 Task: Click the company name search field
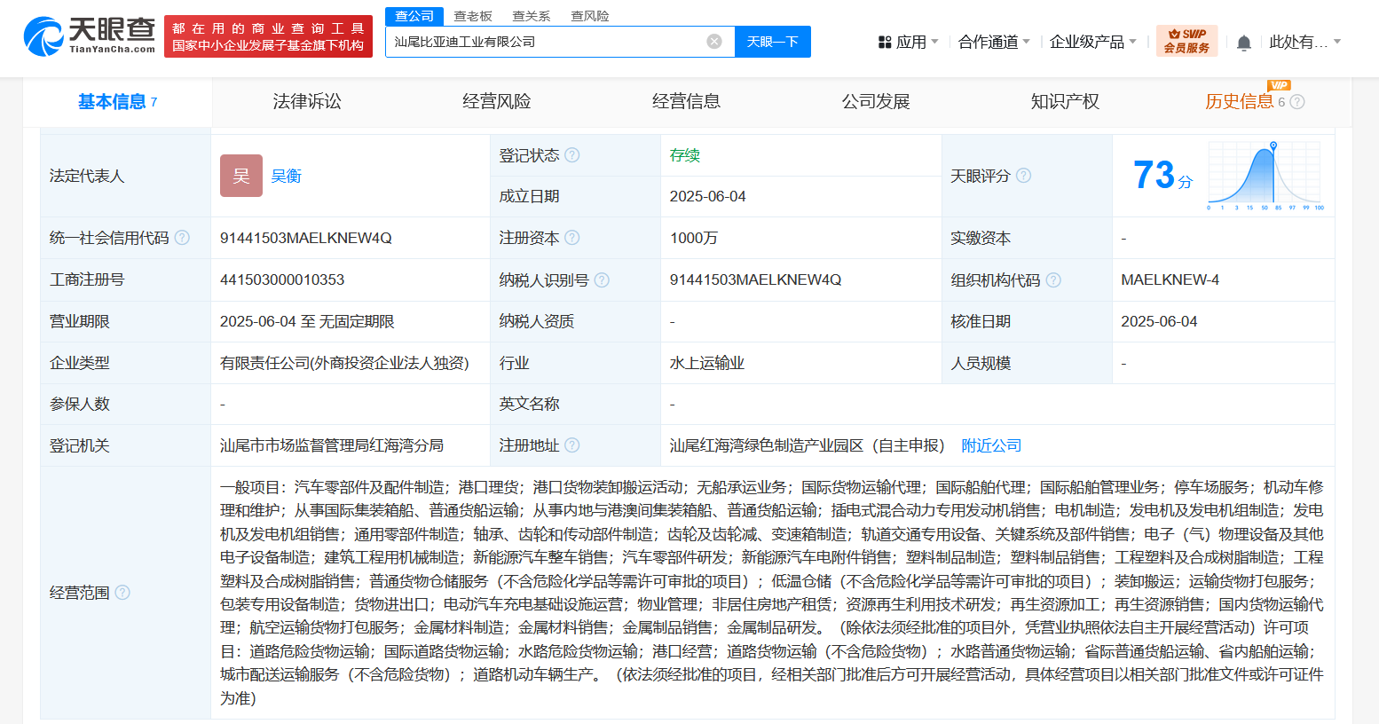coord(546,42)
